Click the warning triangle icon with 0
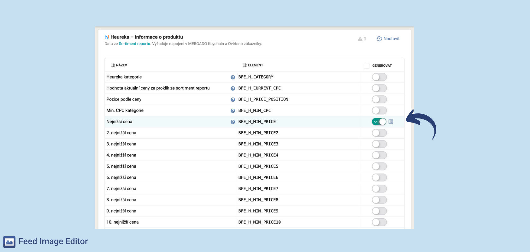 [360, 39]
